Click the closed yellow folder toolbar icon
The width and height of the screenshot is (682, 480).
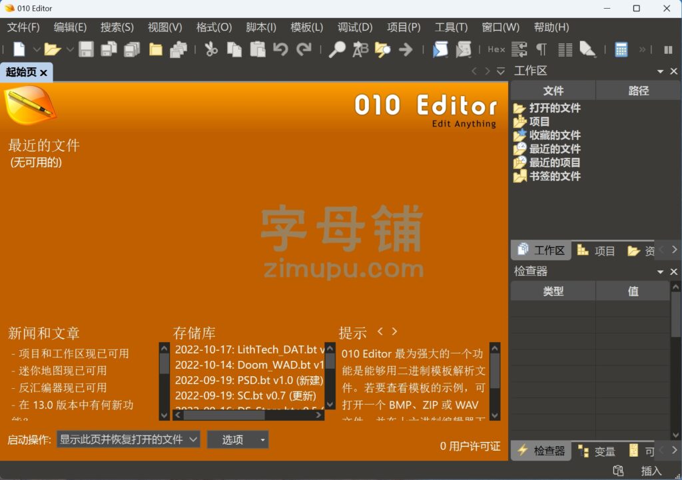coord(155,49)
